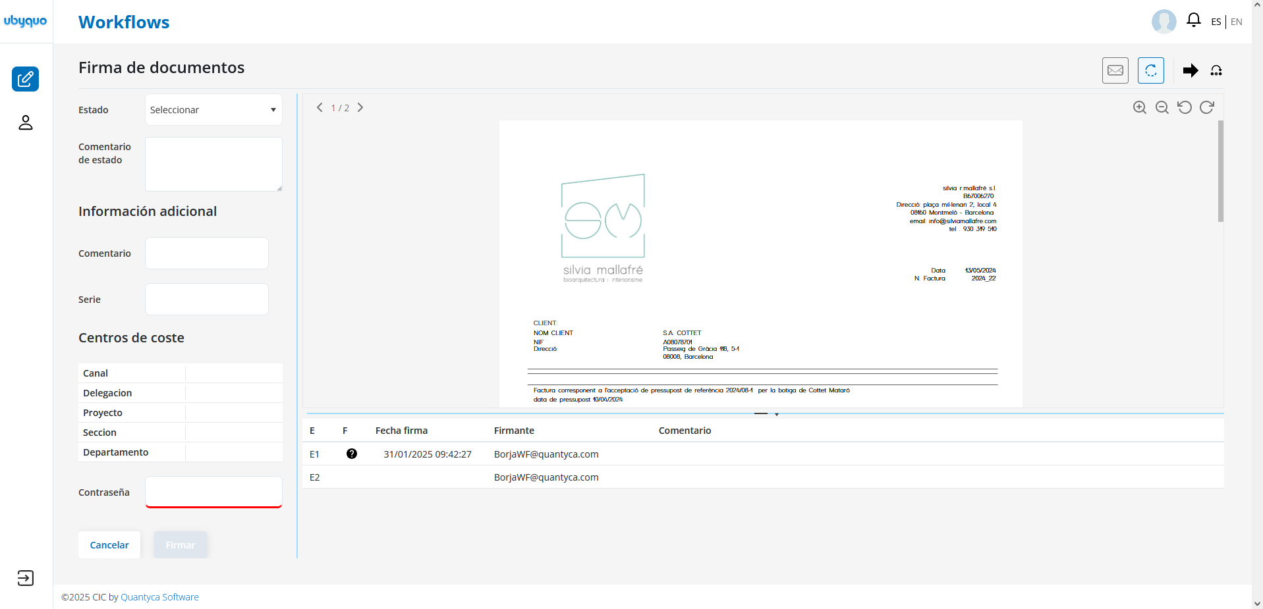This screenshot has width=1263, height=609.
Task: Open the user avatar menu
Action: [1164, 22]
